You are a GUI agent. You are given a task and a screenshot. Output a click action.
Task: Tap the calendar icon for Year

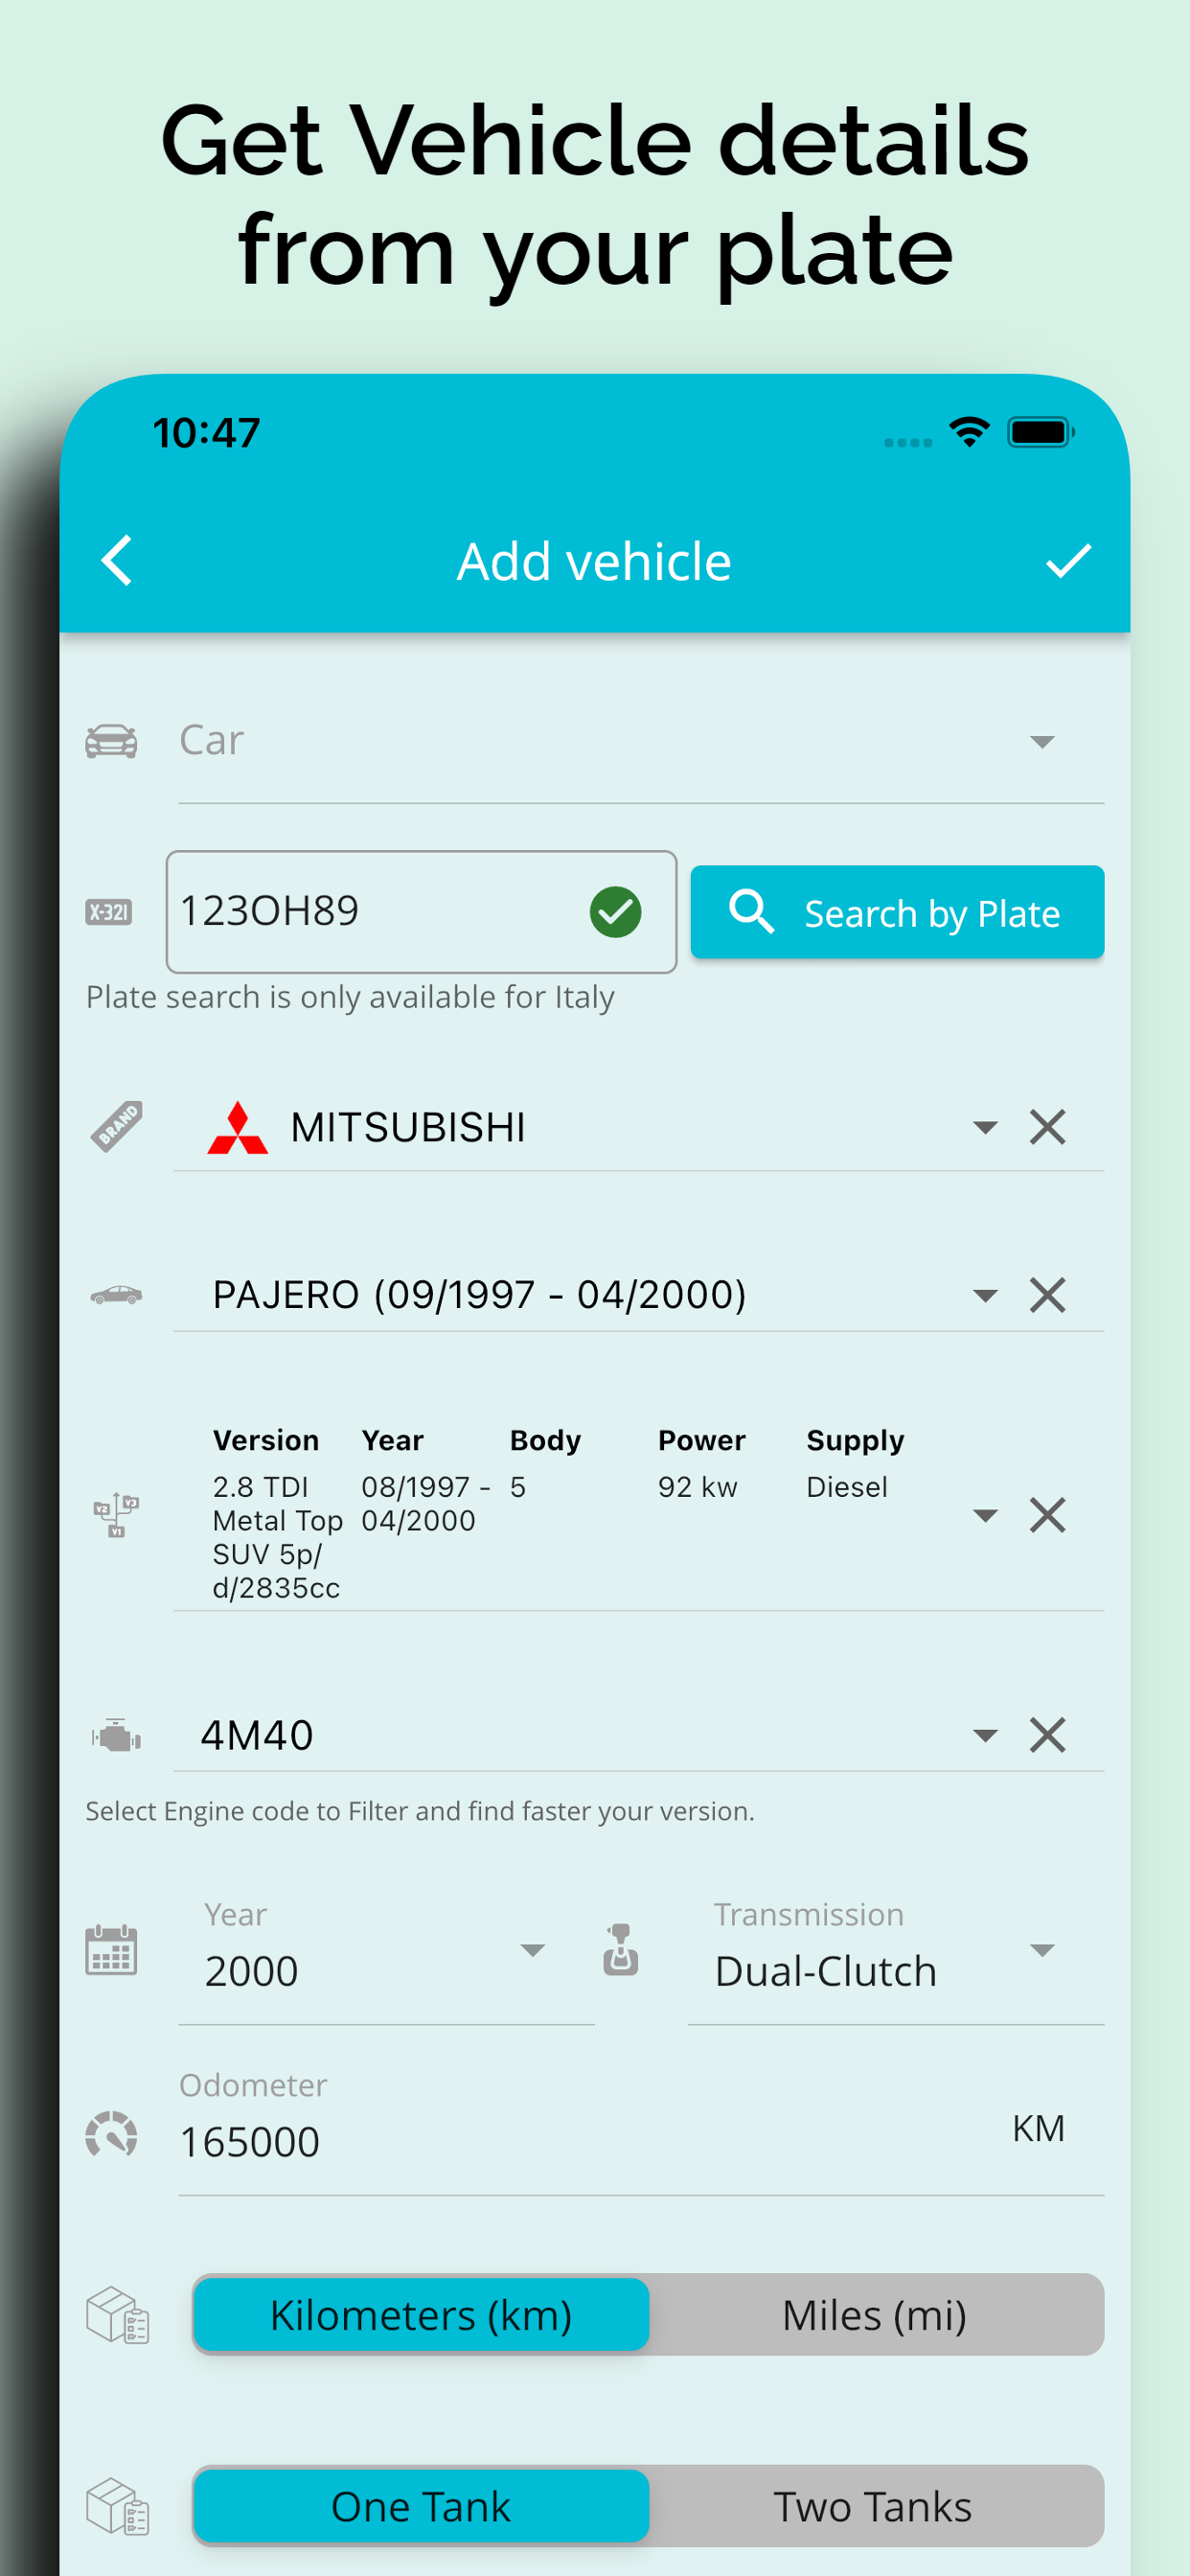(111, 1950)
